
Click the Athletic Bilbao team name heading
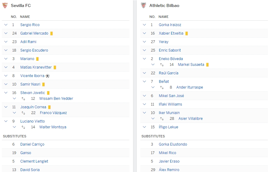point(164,5)
